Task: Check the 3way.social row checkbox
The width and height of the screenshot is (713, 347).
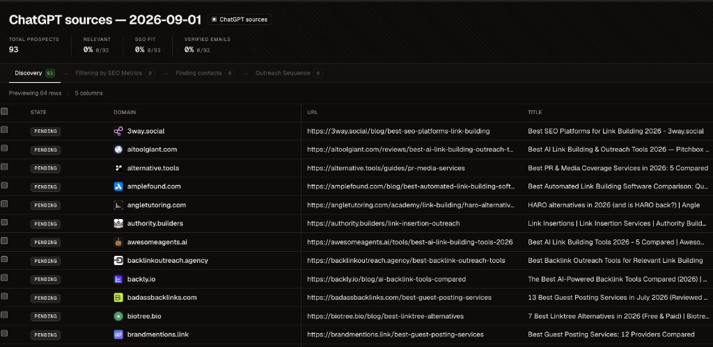Action: point(5,129)
